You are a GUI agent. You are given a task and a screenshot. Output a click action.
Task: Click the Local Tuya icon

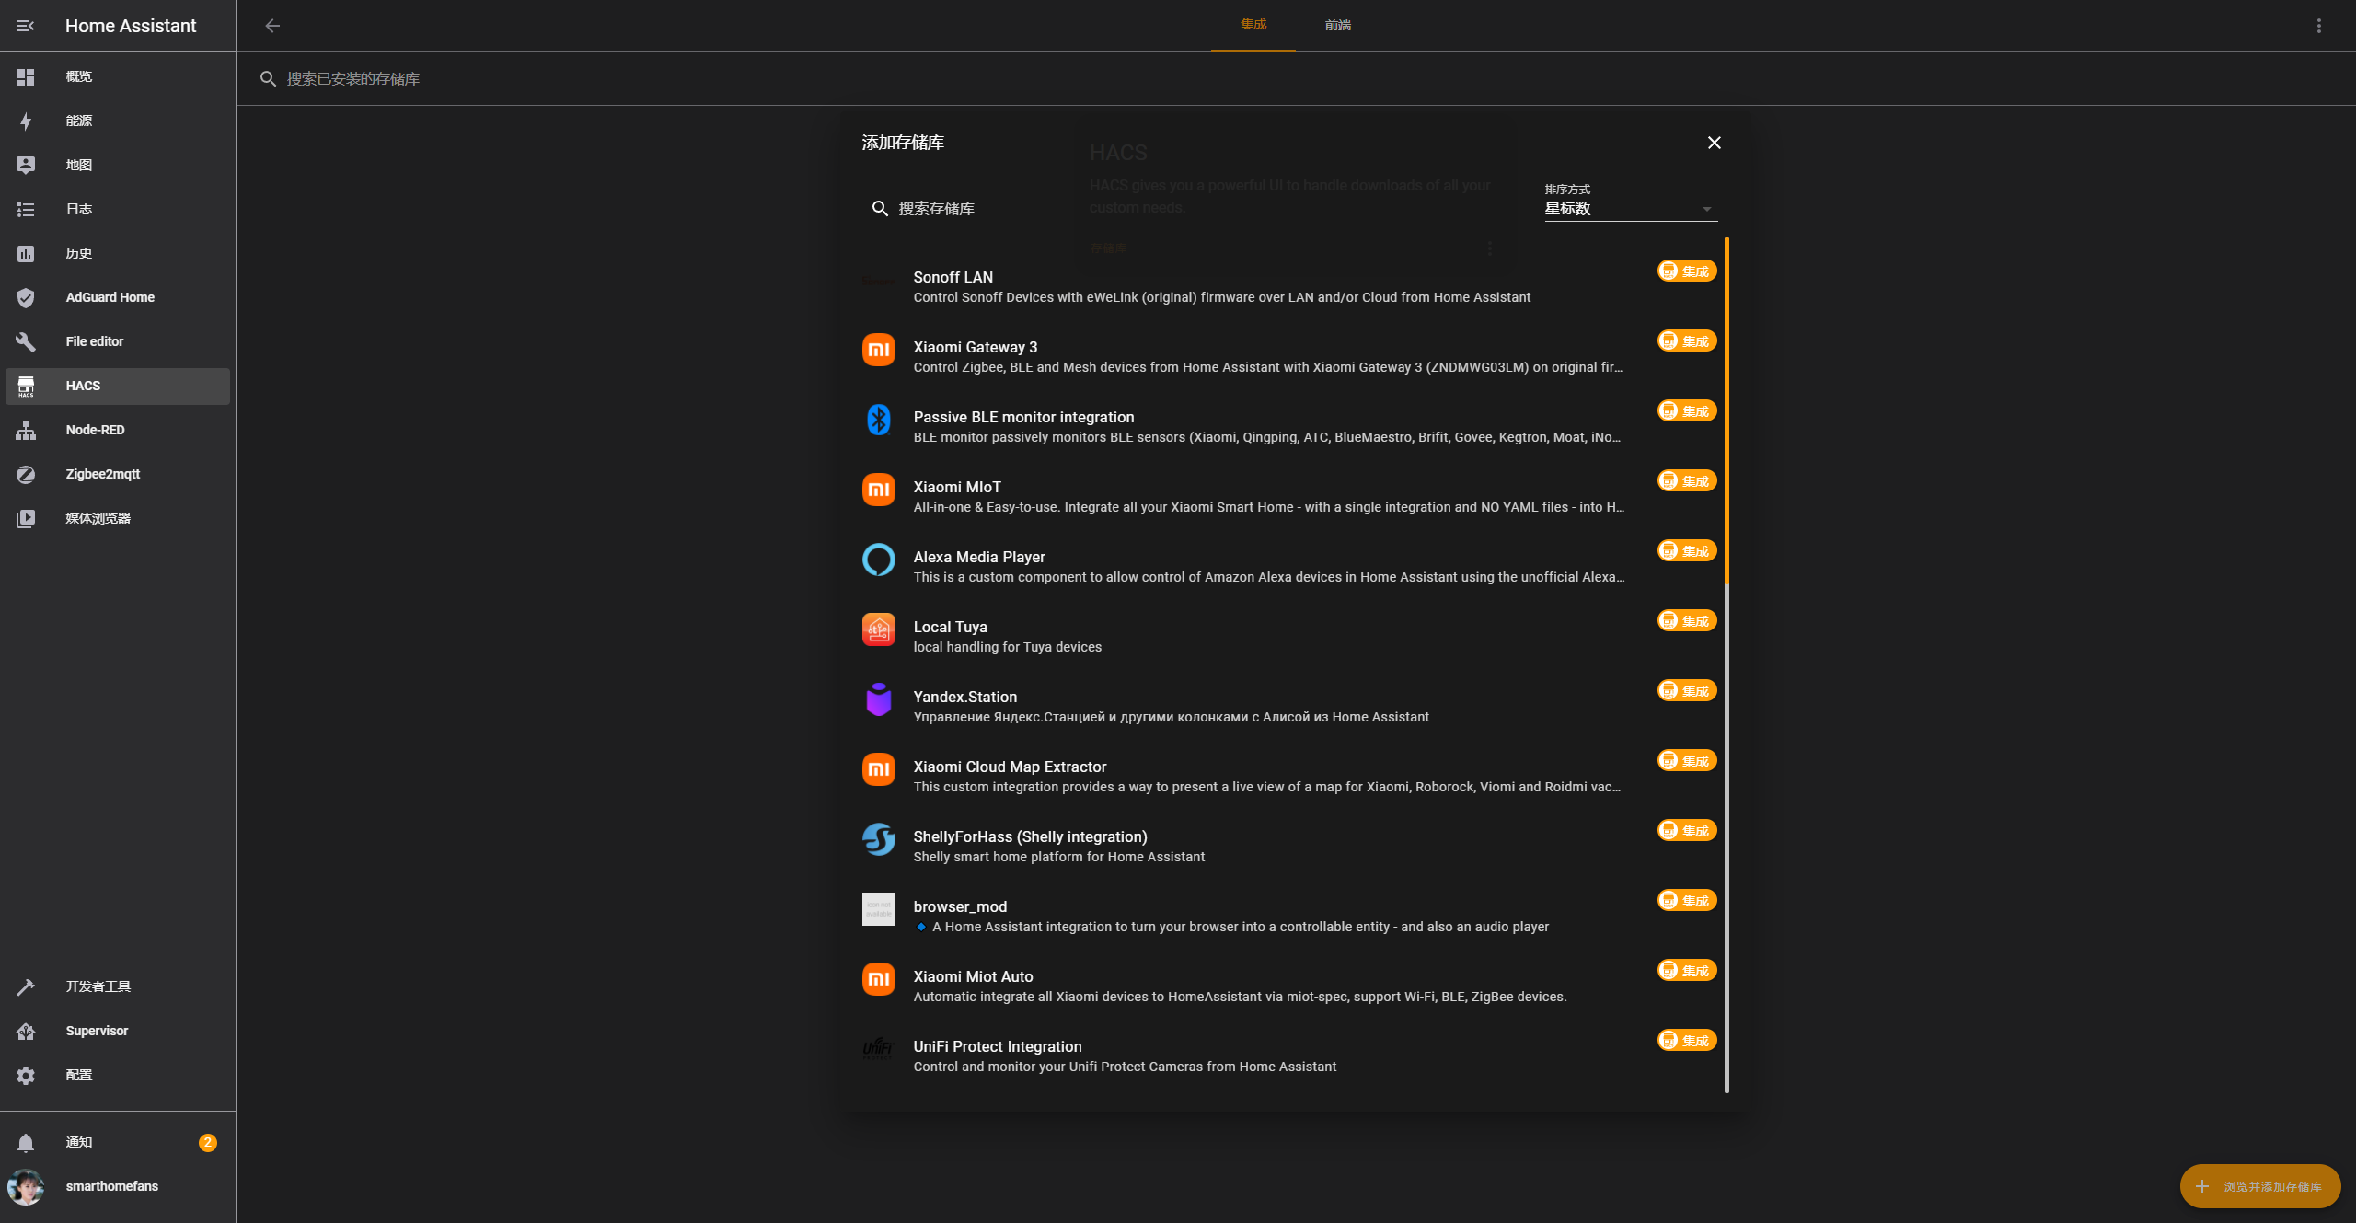point(879,629)
